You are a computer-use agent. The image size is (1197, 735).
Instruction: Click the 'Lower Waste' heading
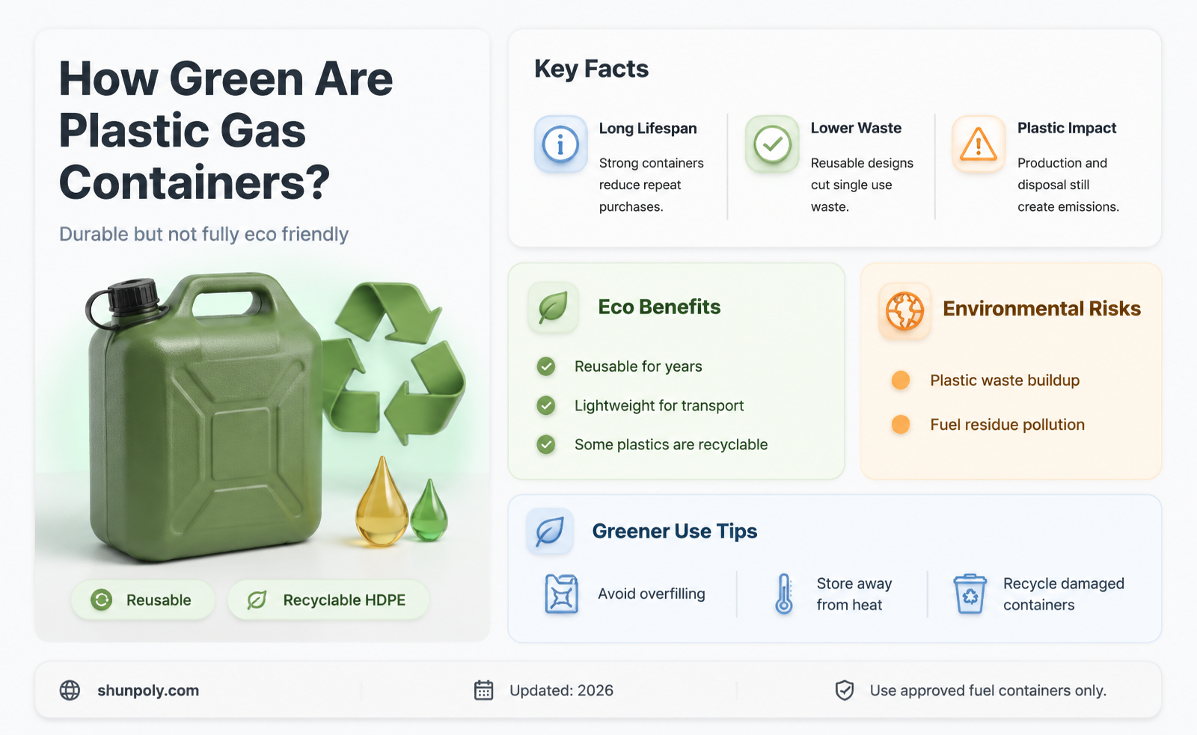[856, 128]
